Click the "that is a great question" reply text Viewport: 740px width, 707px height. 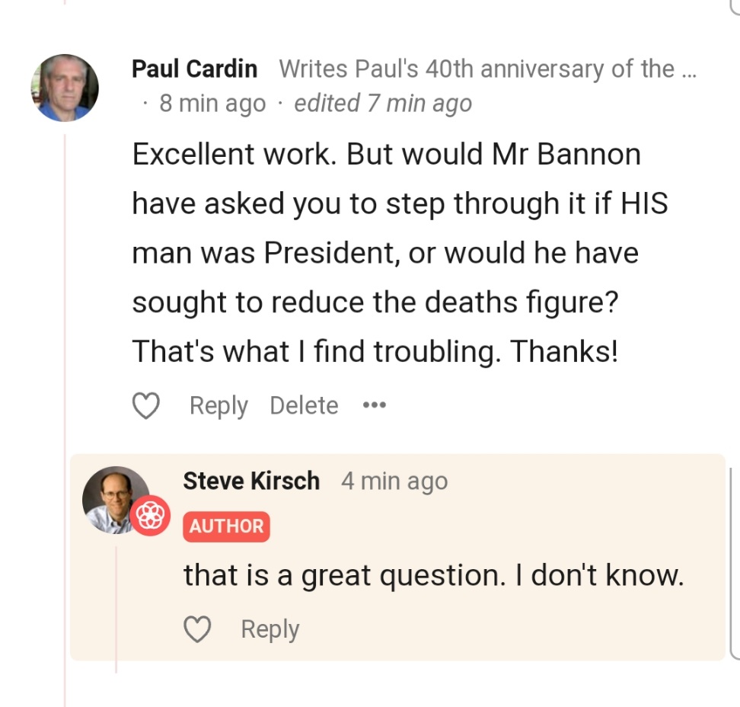pyautogui.click(x=433, y=576)
